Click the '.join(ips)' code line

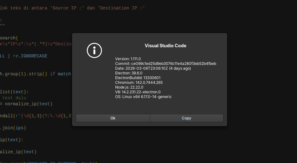13,128
